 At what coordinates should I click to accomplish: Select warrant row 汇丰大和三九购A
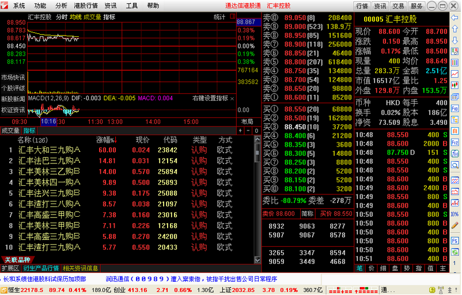point(50,150)
